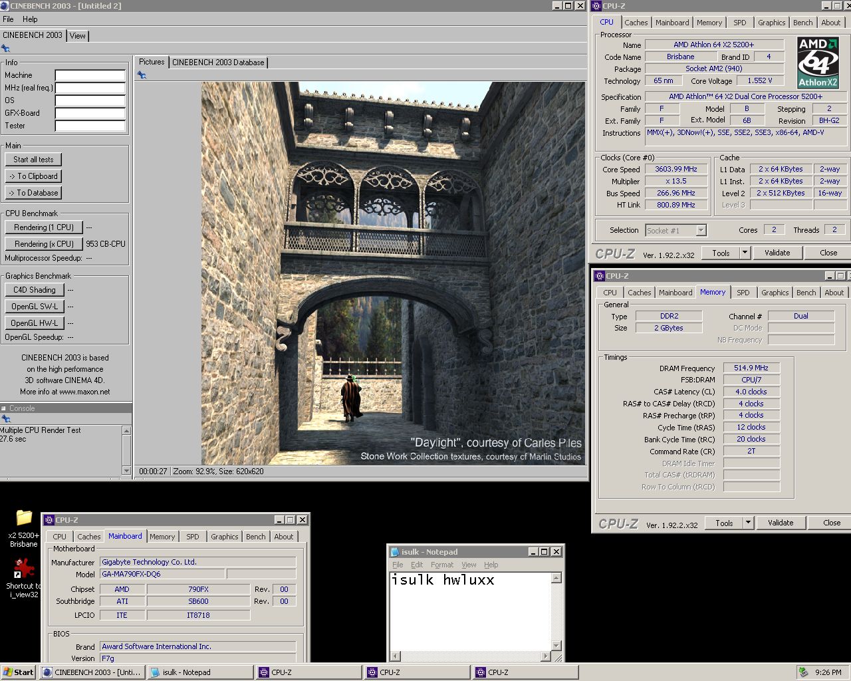Click Validate in the CPU window of CPU-Z

(777, 253)
